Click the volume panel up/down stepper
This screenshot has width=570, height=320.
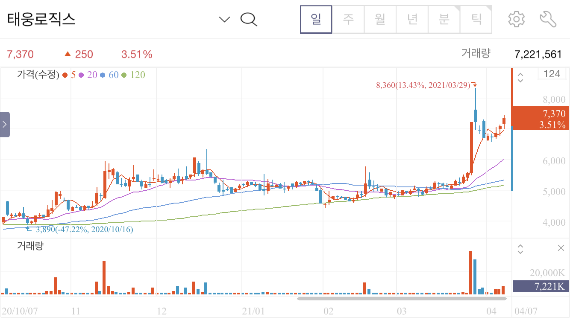pos(520,249)
